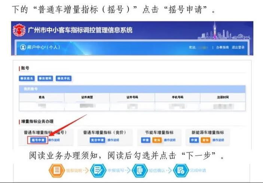Viewport: 263px width, 183px height.
Task: Click the 修改手机 button
Action: (x=64, y=78)
